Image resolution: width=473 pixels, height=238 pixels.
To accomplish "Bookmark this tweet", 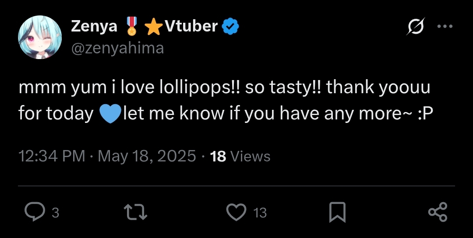I will coord(337,213).
